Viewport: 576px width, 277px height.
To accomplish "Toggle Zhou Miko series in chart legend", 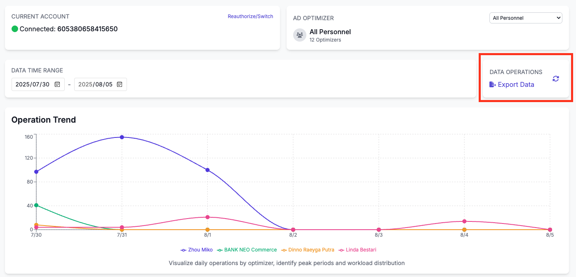I will (197, 250).
